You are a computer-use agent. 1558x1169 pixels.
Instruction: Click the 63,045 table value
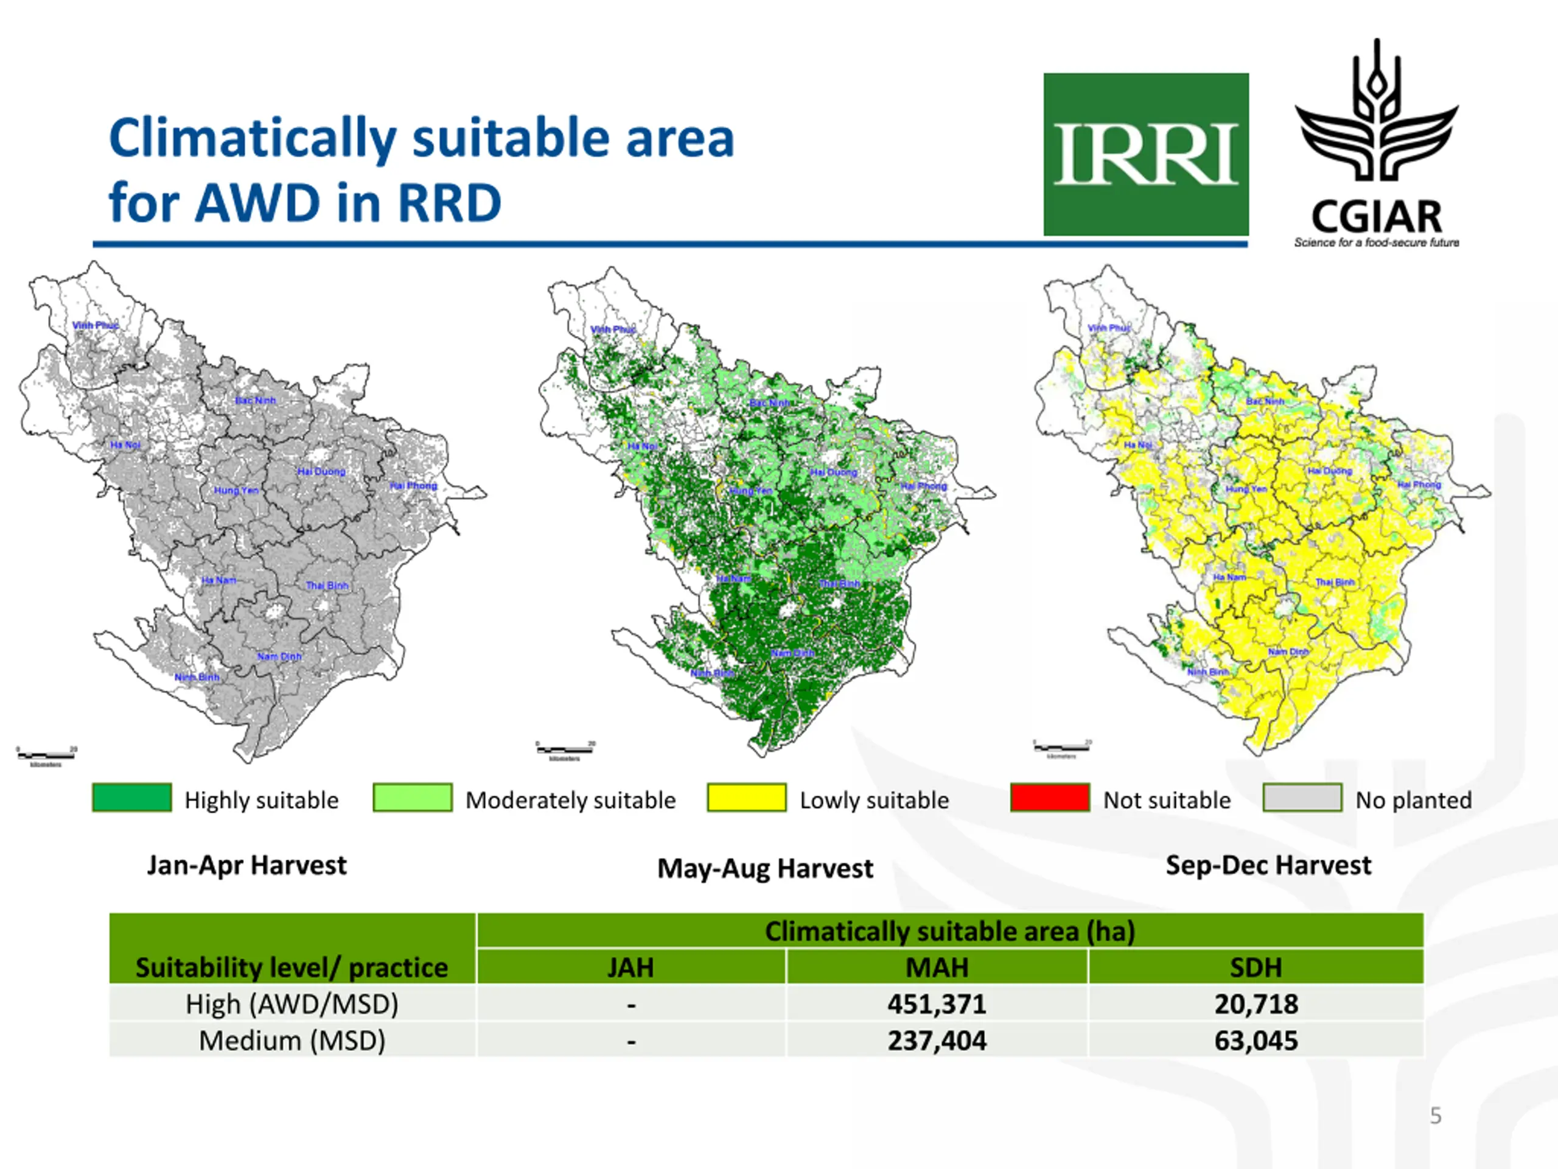(x=1256, y=1041)
